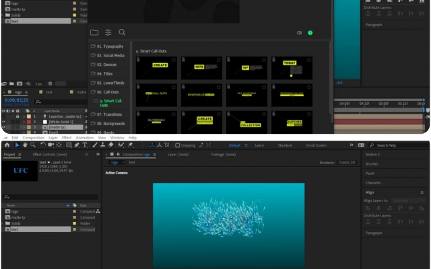This screenshot has height=269, width=431.
Task: Choose the View Axis mode icon
Action: pyautogui.click(x=166, y=145)
